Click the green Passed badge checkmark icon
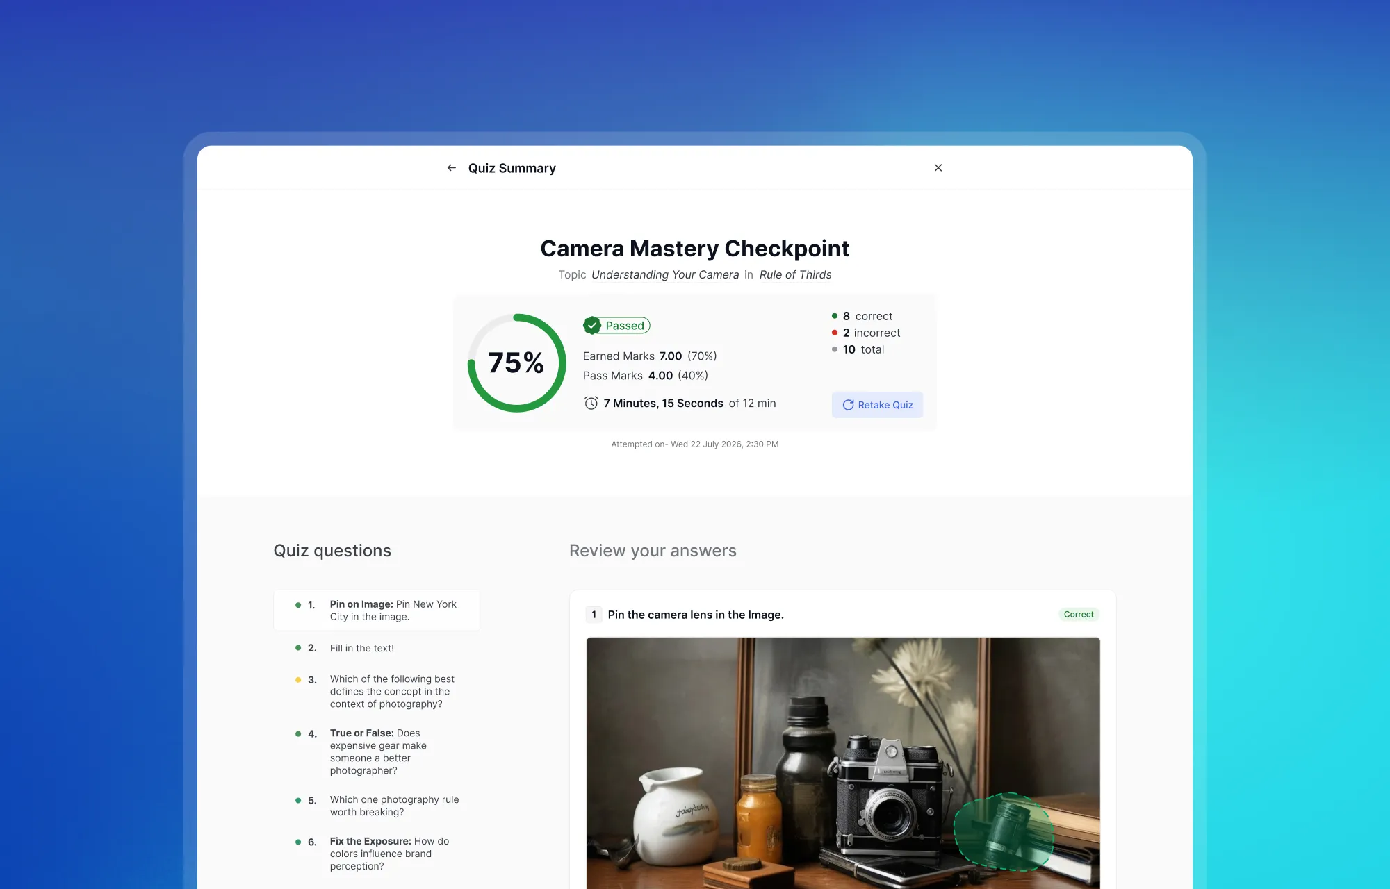Viewport: 1390px width, 889px height. pos(592,325)
